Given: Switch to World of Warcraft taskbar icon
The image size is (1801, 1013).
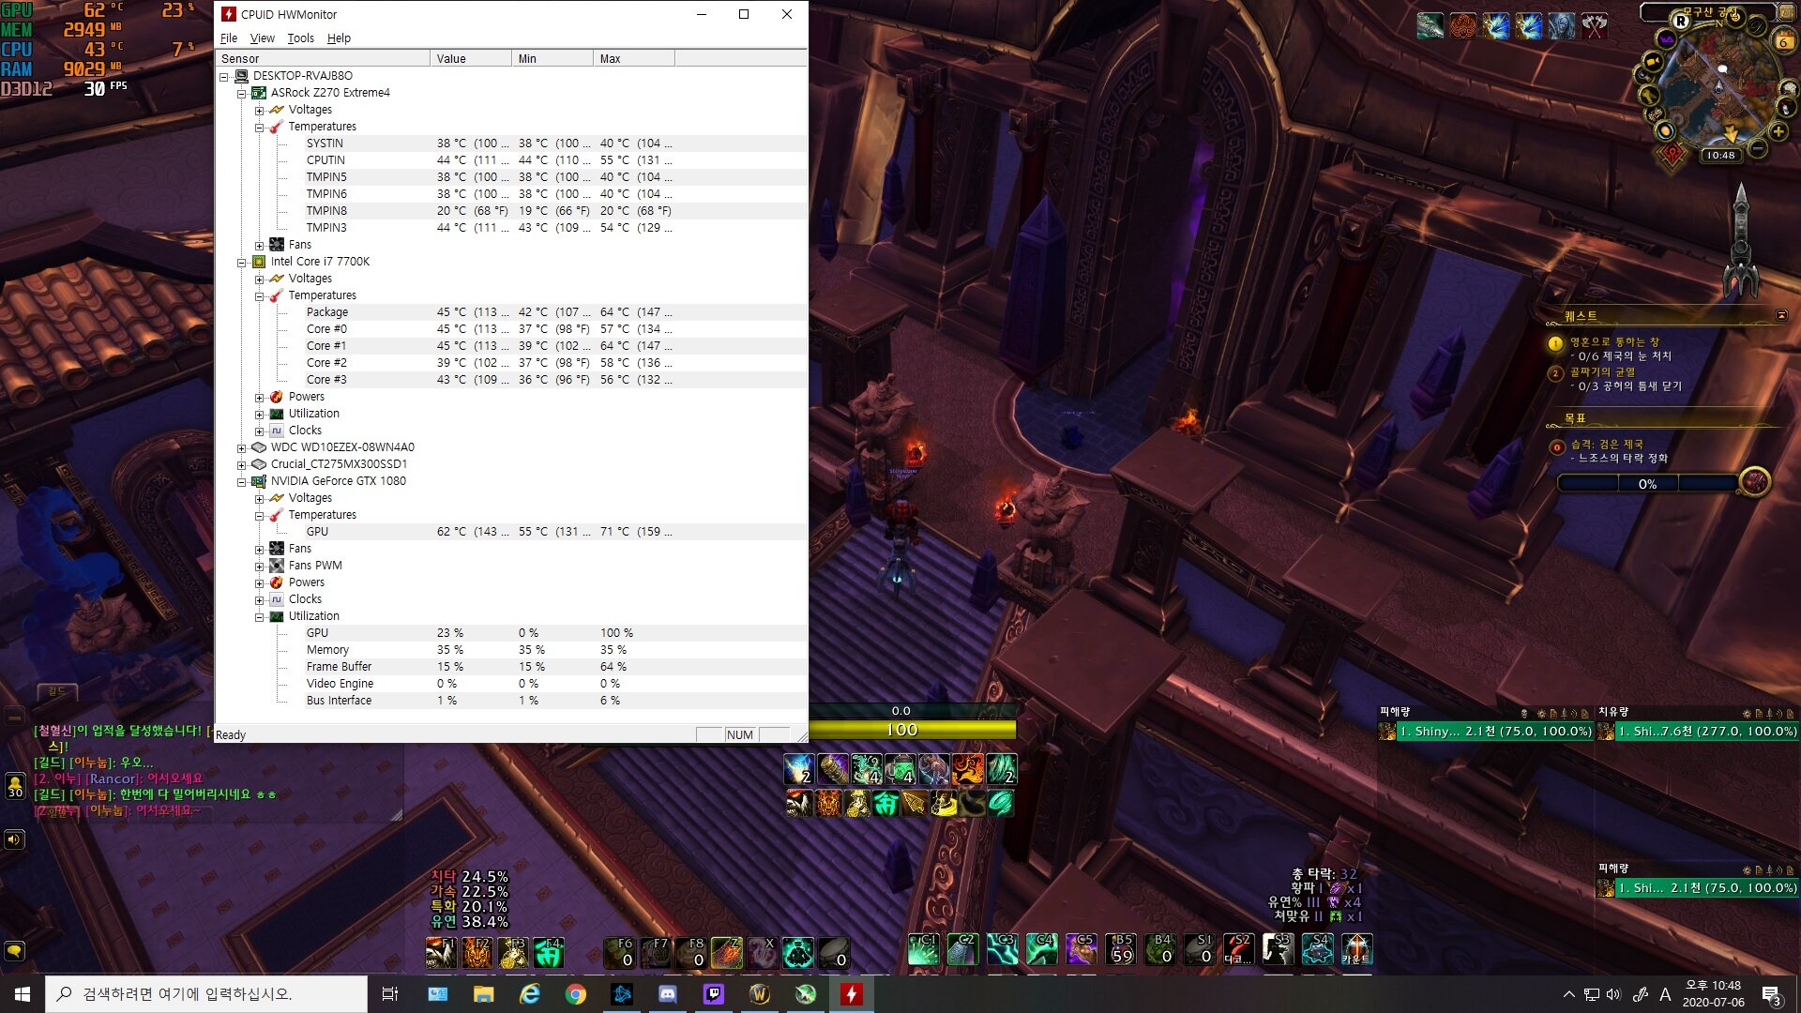Looking at the screenshot, I should pyautogui.click(x=760, y=994).
